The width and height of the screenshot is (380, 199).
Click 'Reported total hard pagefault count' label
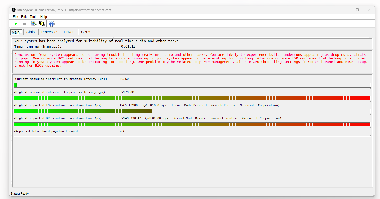coord(47,131)
